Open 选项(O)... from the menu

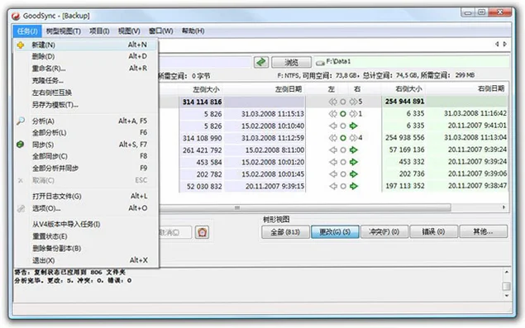pyautogui.click(x=86, y=208)
